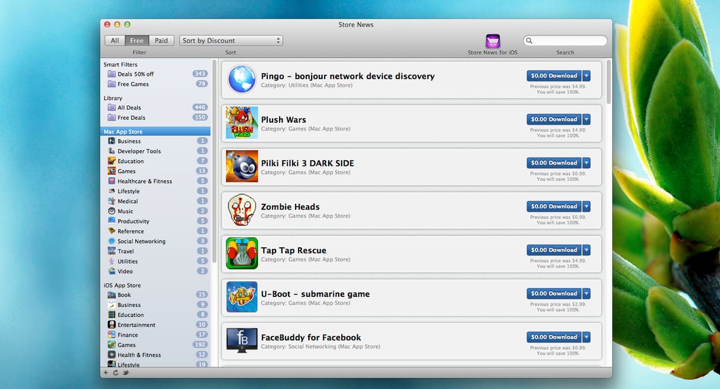Open iOS Health & Fitness category
Screen dimensions: 720x389
click(155, 355)
